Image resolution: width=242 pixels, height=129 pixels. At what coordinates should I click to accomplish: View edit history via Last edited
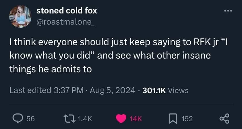click(30, 90)
